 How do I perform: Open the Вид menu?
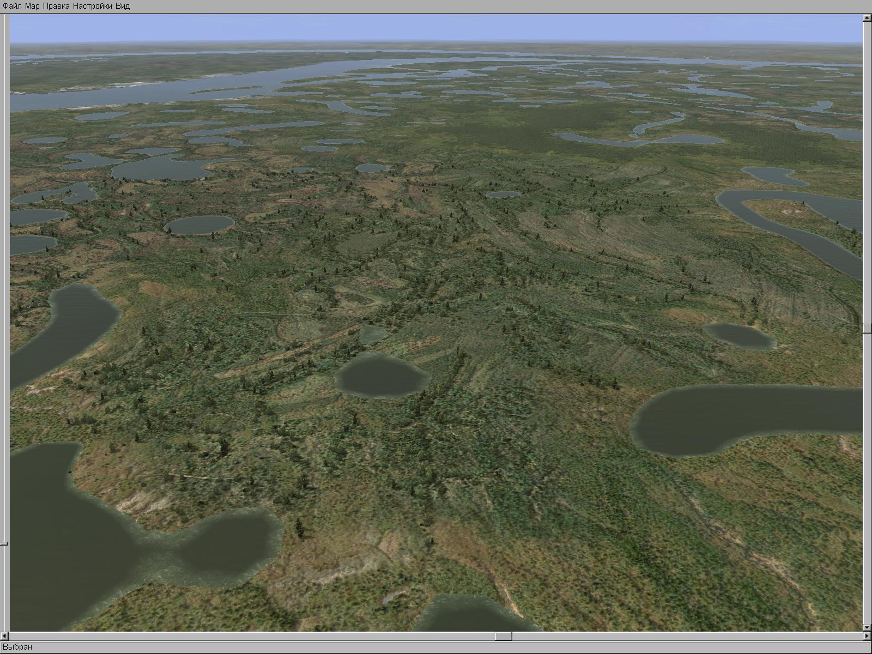coord(123,6)
